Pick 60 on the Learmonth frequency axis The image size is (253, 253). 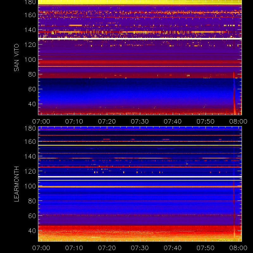[32, 216]
